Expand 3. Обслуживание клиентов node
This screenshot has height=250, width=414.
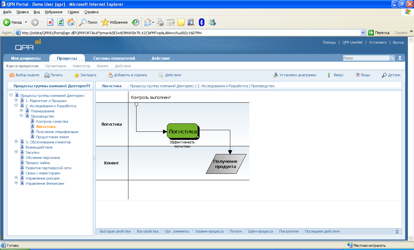click(x=16, y=142)
